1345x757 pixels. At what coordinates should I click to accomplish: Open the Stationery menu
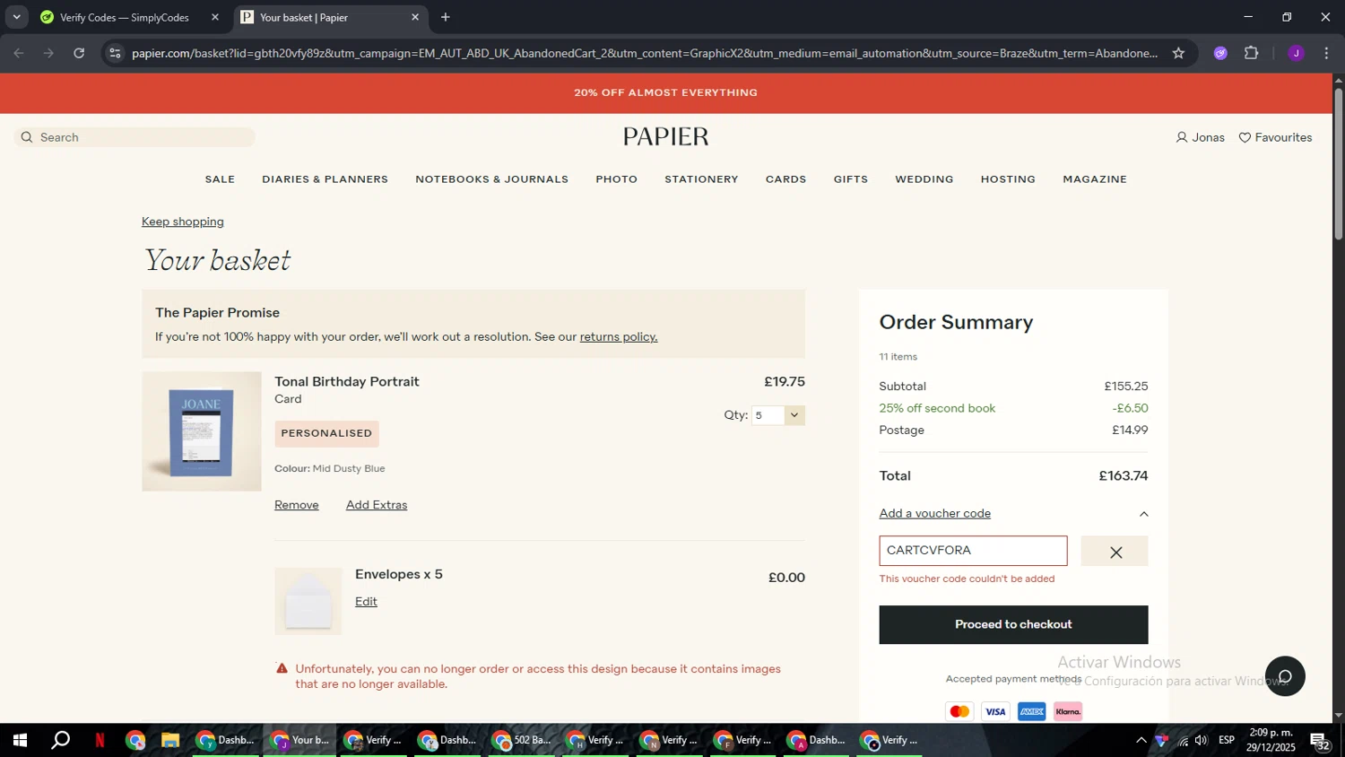tap(701, 179)
